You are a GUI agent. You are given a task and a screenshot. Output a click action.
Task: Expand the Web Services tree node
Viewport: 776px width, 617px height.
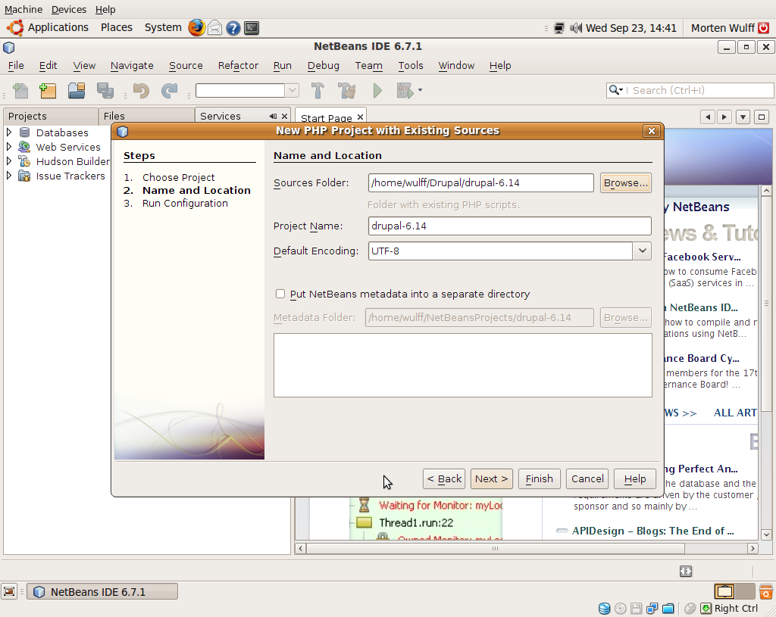[9, 146]
